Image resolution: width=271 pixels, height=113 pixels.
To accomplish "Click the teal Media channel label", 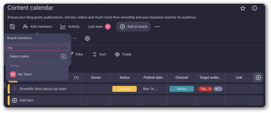I will (x=182, y=89).
